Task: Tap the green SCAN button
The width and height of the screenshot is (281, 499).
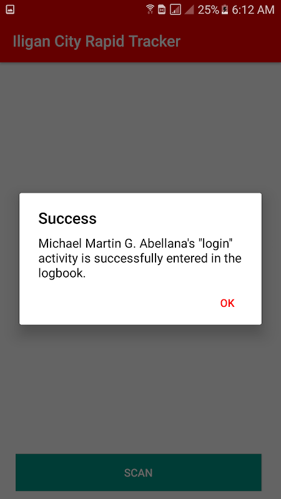Action: [139, 472]
